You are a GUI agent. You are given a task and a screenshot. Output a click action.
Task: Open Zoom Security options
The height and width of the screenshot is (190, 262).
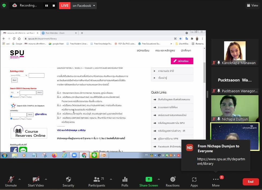point(68,182)
